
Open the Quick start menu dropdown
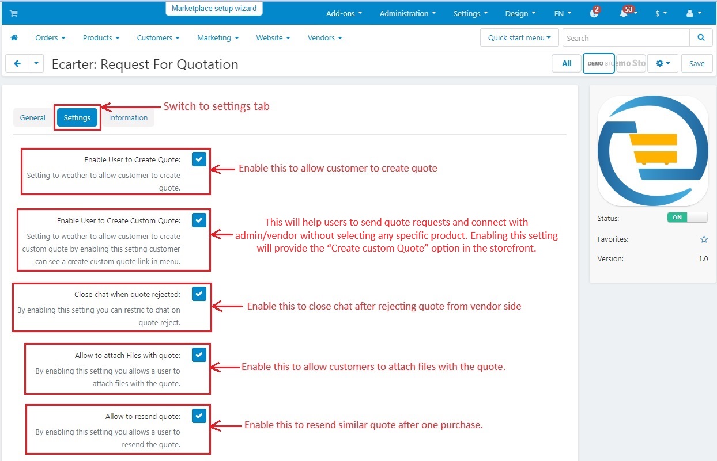tap(519, 37)
